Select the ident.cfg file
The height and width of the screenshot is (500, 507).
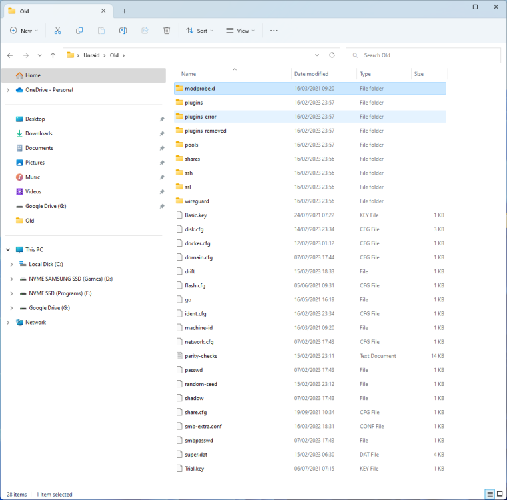pyautogui.click(x=310, y=314)
